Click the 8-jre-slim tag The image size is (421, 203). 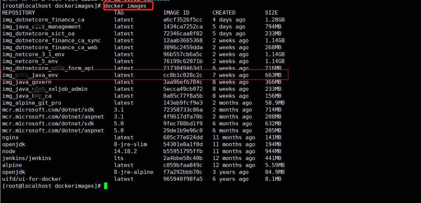130,145
